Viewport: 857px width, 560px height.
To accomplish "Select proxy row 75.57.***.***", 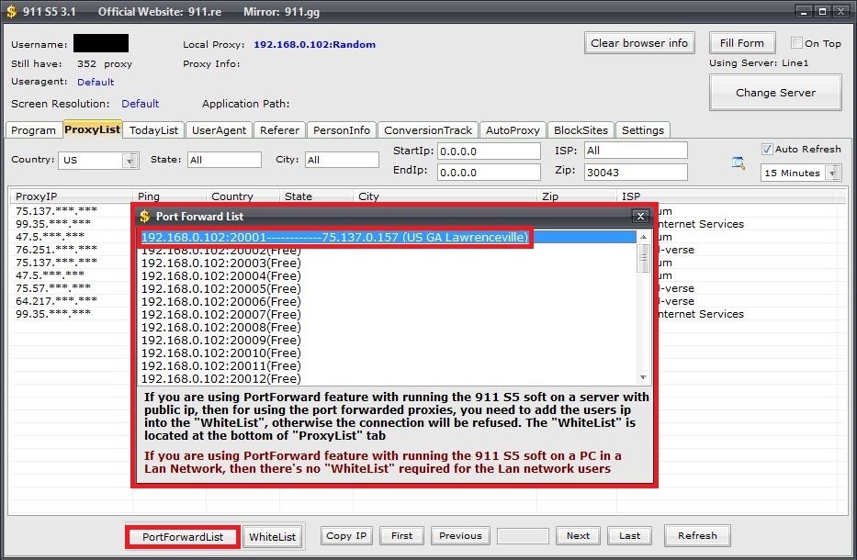I will coord(53,288).
